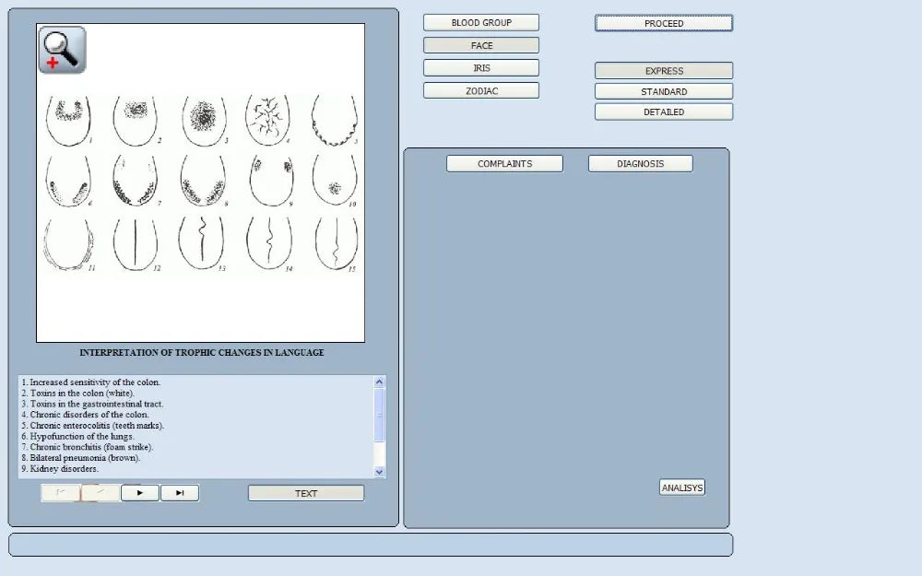Click the disabled previous-record navigation button
The width and height of the screenshot is (922, 576).
click(100, 493)
